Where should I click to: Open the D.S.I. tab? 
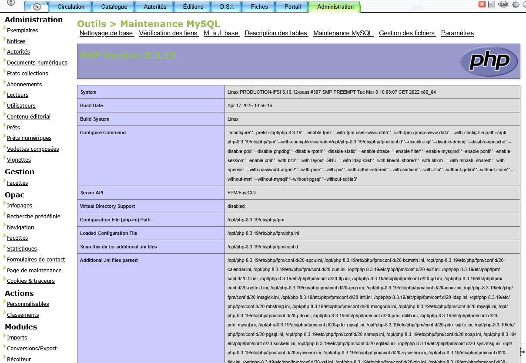[x=227, y=7]
